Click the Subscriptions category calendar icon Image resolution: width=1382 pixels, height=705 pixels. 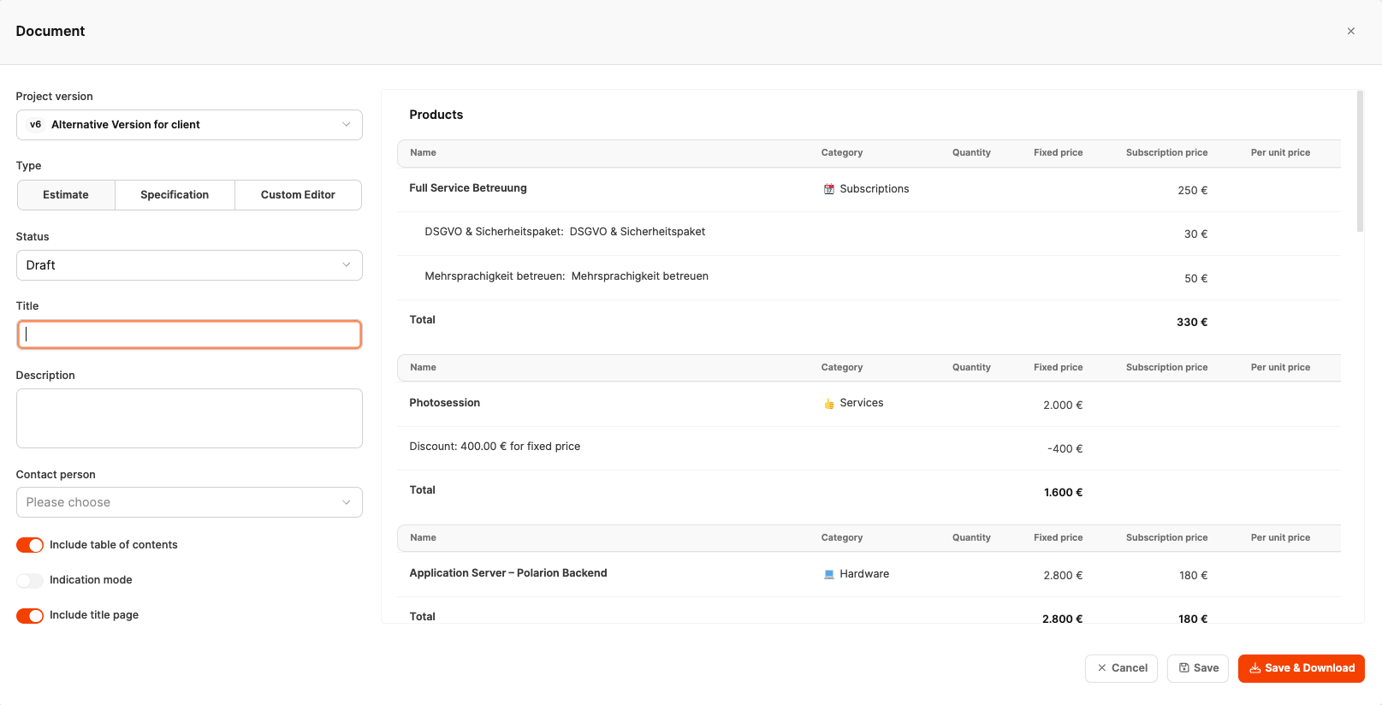tap(828, 189)
